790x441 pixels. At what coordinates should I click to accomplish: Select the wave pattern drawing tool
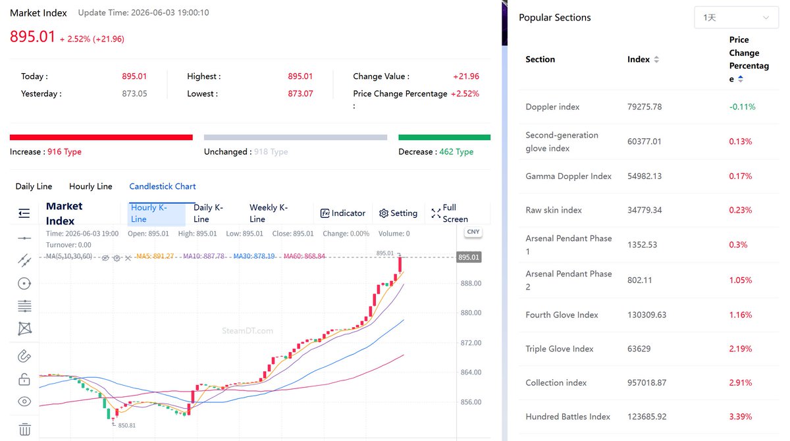(x=24, y=328)
